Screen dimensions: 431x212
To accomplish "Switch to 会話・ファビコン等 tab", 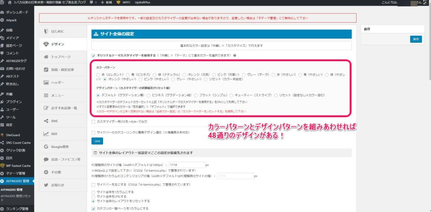I will click(x=63, y=160).
